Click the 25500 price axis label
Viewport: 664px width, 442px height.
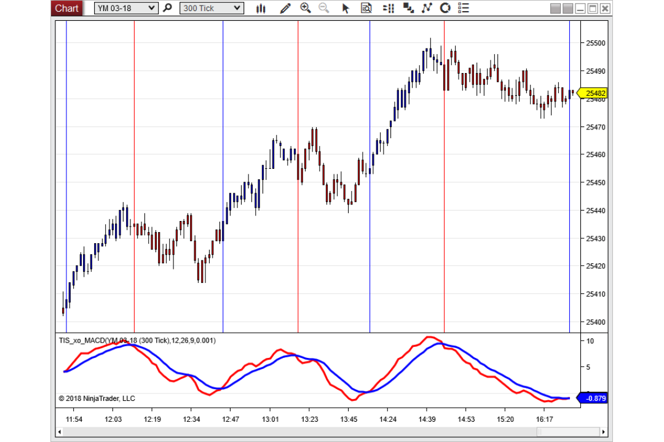click(x=595, y=43)
